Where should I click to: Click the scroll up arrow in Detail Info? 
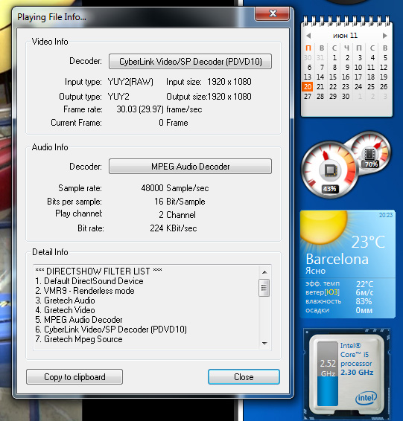[264, 272]
